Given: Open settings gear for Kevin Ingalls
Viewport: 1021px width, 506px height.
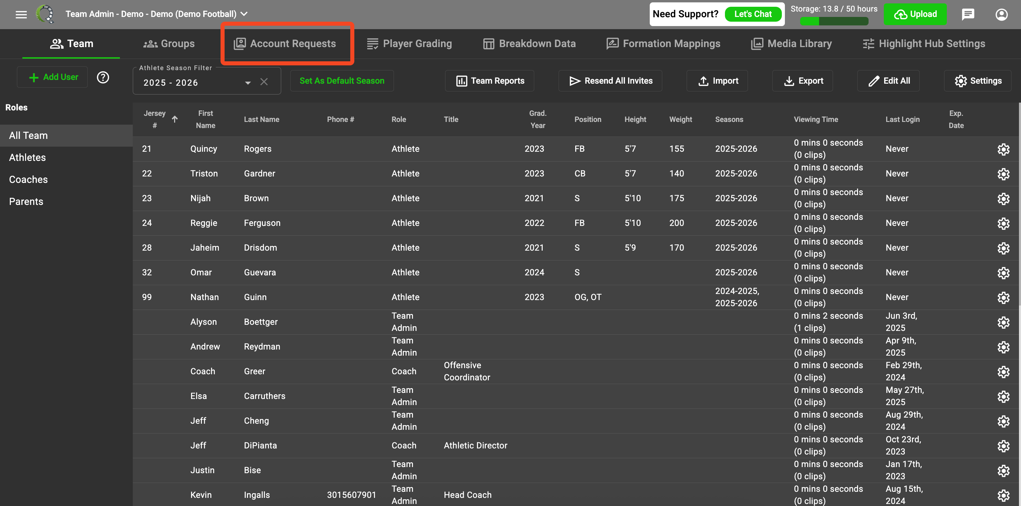Looking at the screenshot, I should click(x=1003, y=495).
